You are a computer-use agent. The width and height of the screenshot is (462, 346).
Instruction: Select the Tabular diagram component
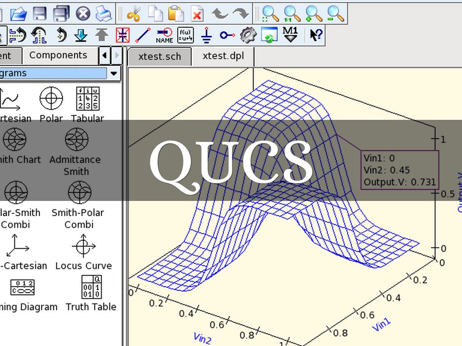88,105
